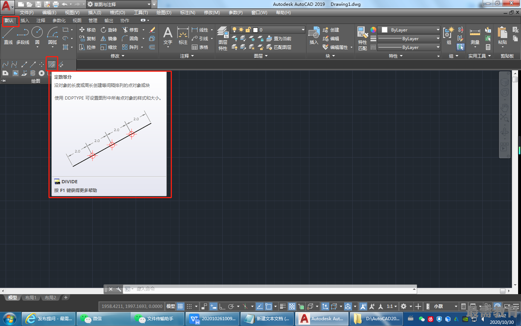
Task: Click the Dimension (标注) tool
Action: click(x=183, y=35)
